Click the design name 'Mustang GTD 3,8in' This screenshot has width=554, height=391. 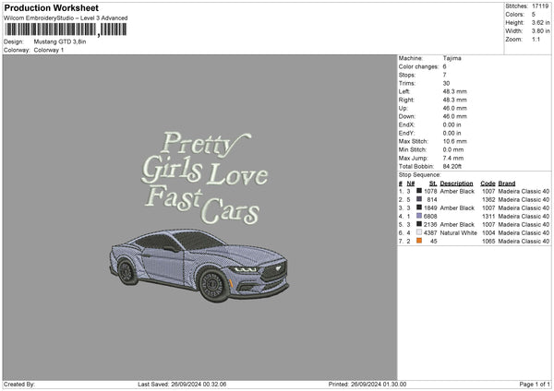tap(60, 41)
